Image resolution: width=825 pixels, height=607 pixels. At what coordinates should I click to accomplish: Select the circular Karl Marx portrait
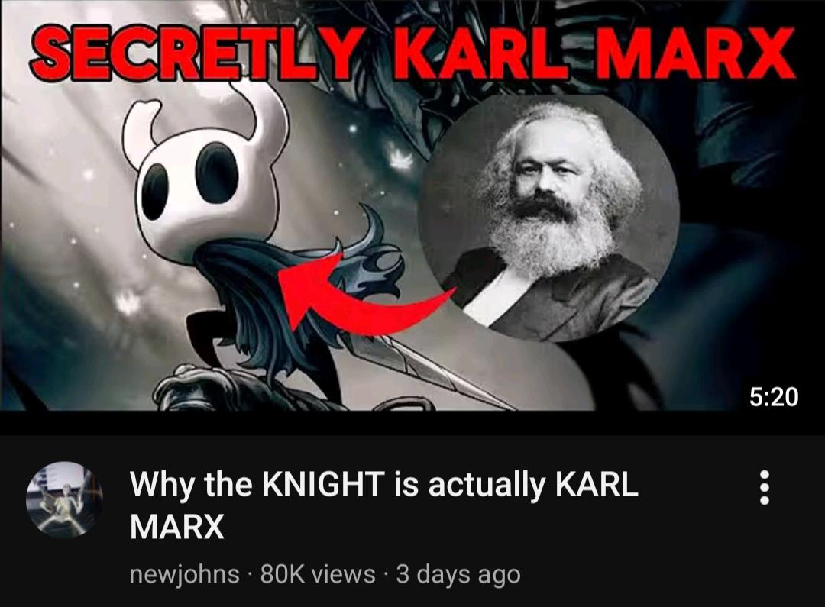coord(549,218)
